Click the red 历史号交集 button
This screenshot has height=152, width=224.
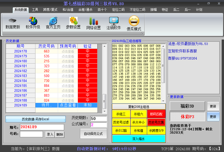tap(156, 122)
